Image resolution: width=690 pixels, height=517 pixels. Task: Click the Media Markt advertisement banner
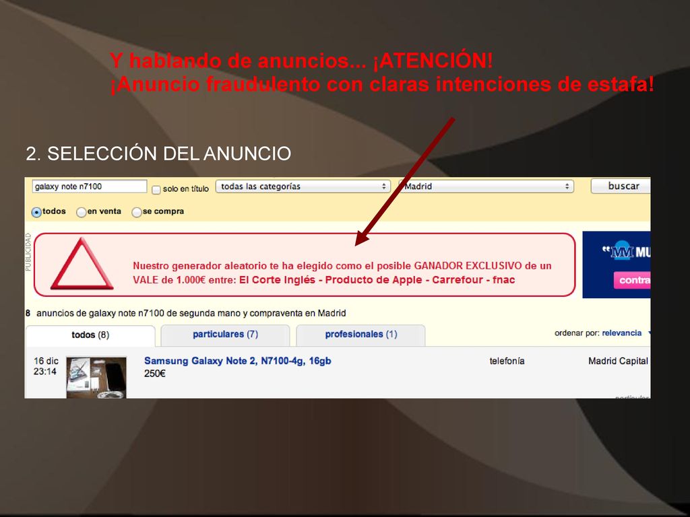(x=616, y=265)
